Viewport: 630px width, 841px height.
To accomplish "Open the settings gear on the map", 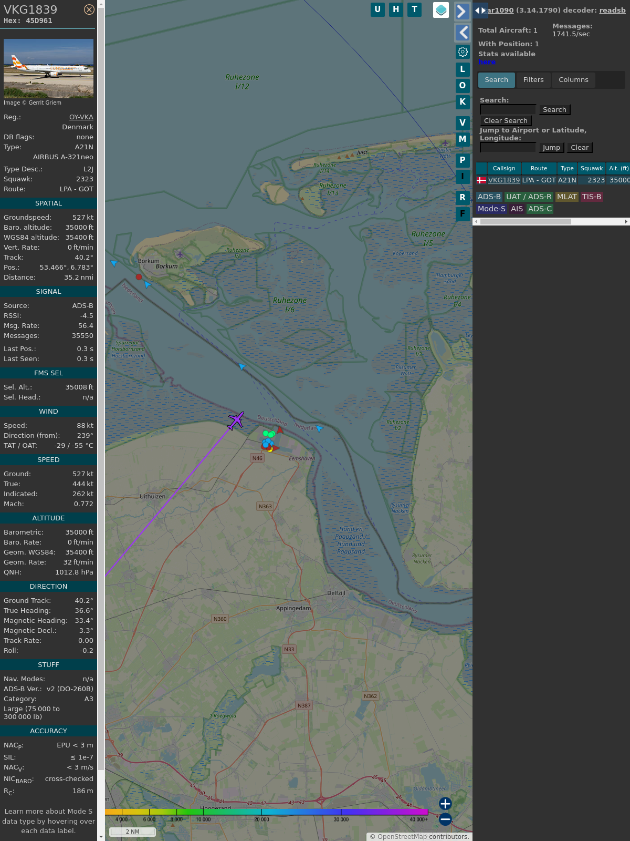I will point(463,52).
